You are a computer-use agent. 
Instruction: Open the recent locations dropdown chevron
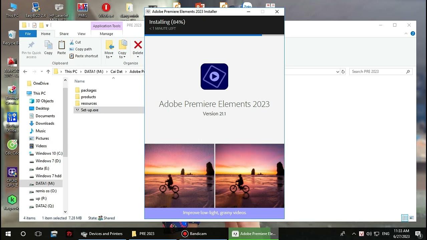pos(42,71)
